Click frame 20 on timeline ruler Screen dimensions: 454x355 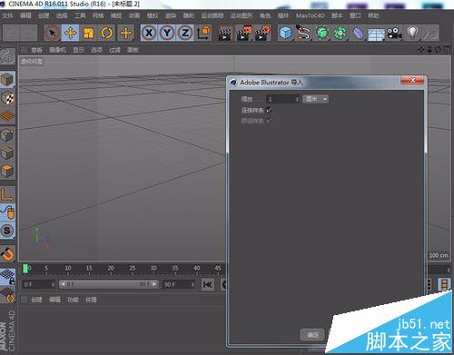coord(111,268)
